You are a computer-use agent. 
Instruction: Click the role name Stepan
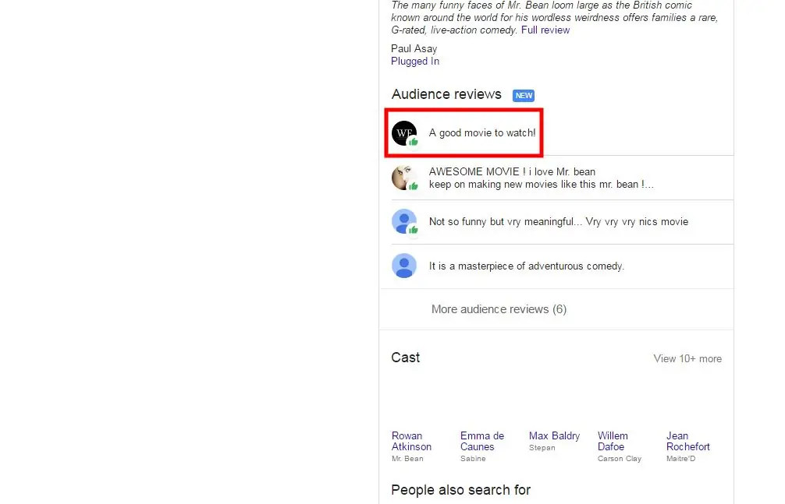(542, 447)
